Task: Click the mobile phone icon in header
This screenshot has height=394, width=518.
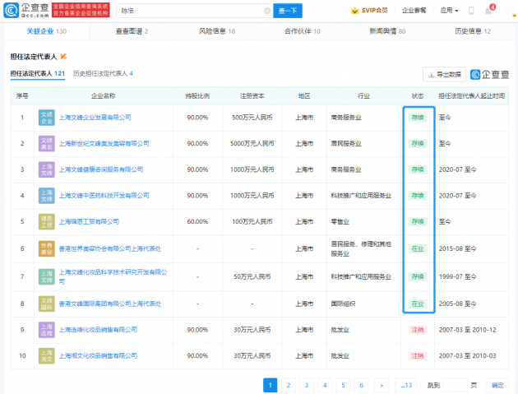Action: pos(471,11)
